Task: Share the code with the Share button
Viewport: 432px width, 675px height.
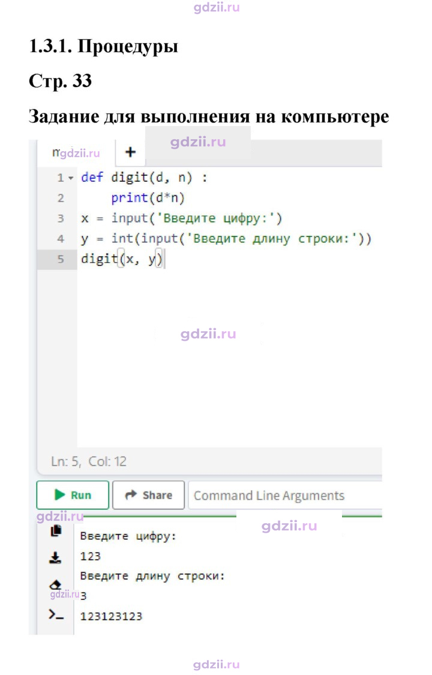Action: click(148, 495)
